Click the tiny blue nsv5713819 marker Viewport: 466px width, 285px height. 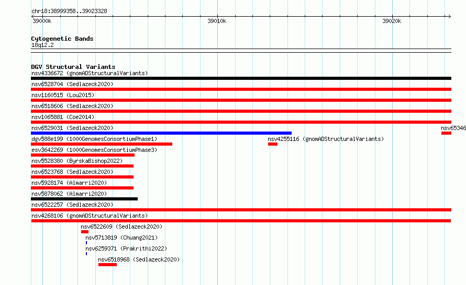86,243
